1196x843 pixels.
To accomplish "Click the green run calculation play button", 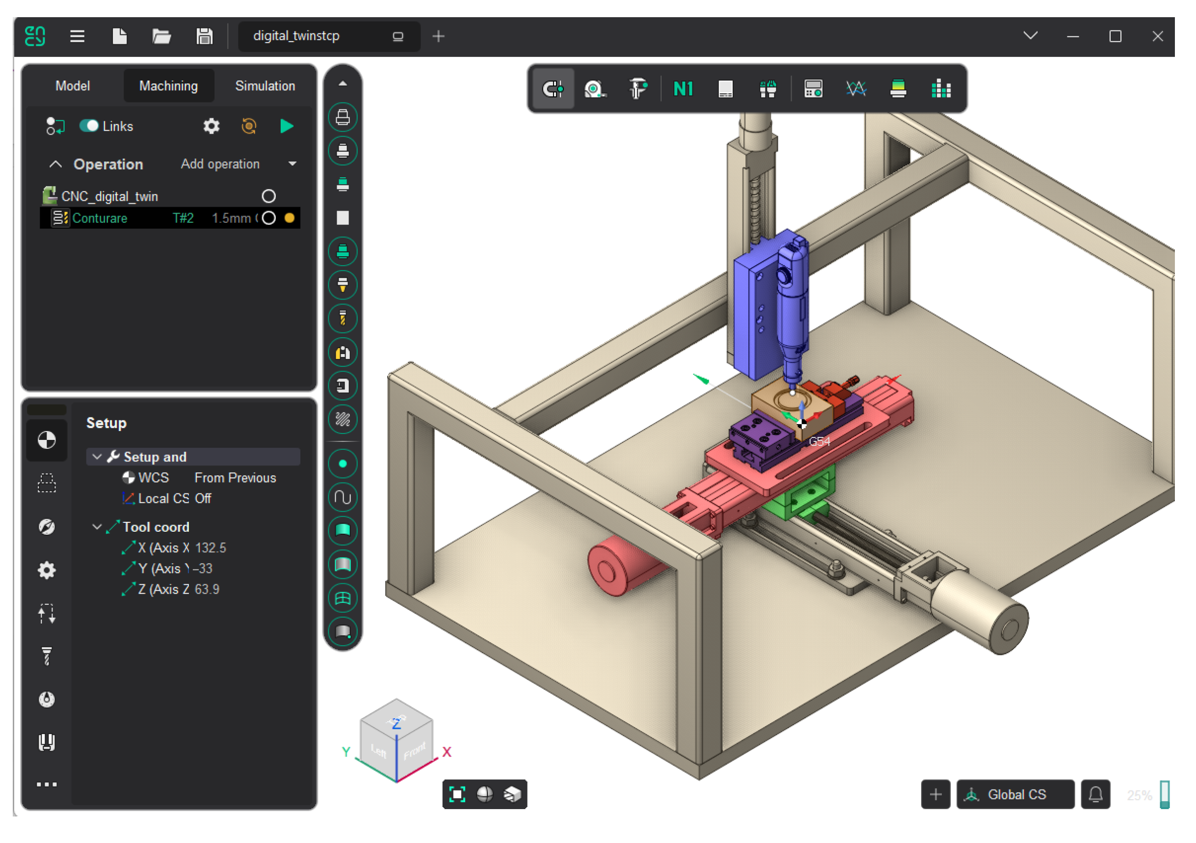I will pos(287,126).
